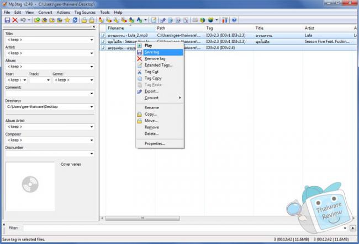The height and width of the screenshot is (244, 359).
Task: Expand the Artist field dropdown
Action: (92, 53)
